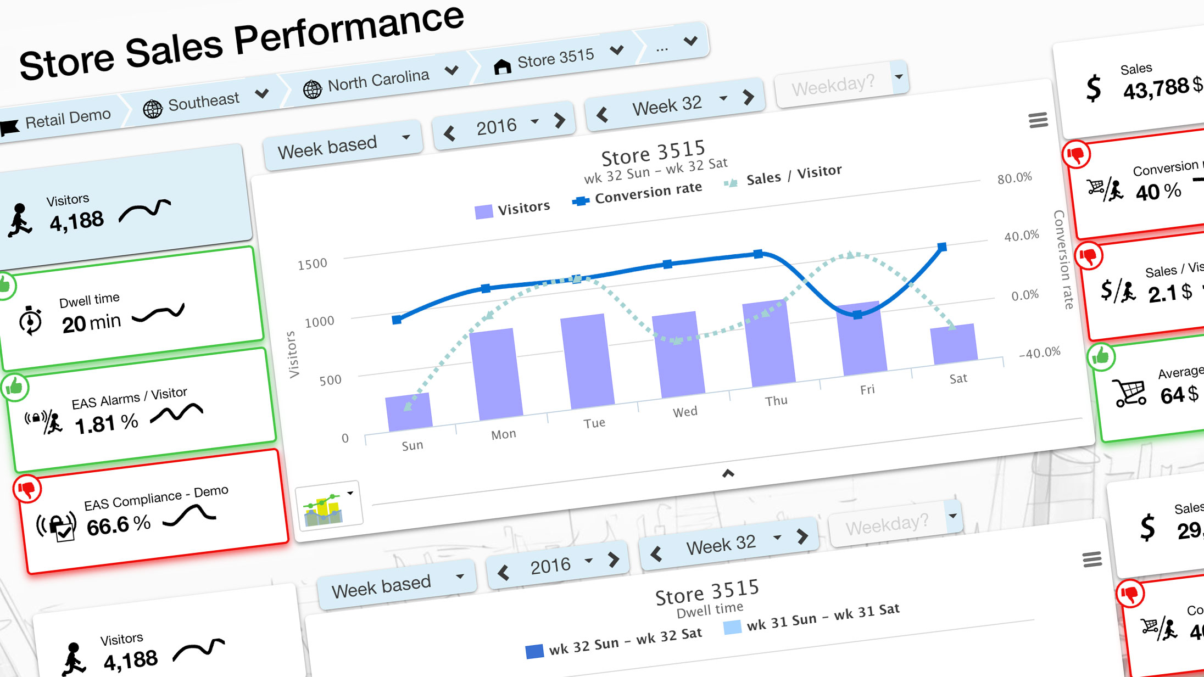Viewport: 1204px width, 677px height.
Task: Toggle the Conversion rate series in legend
Action: (x=637, y=194)
